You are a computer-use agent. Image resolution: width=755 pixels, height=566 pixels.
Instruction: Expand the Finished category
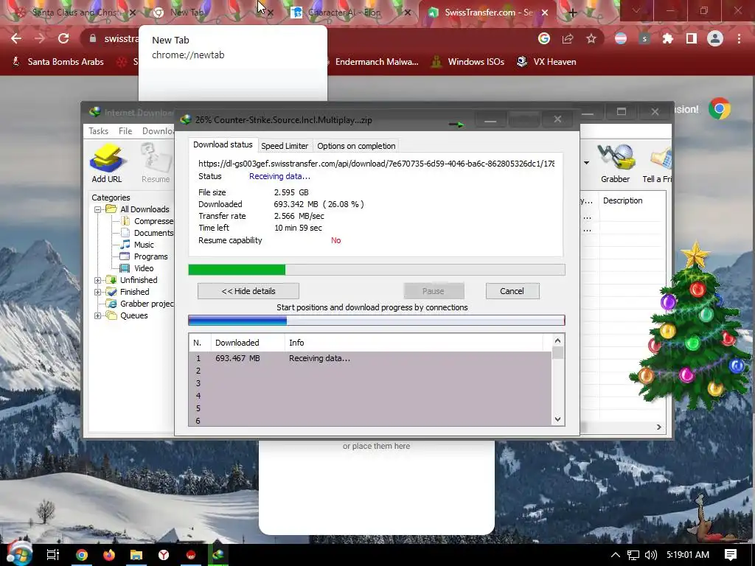coord(98,292)
